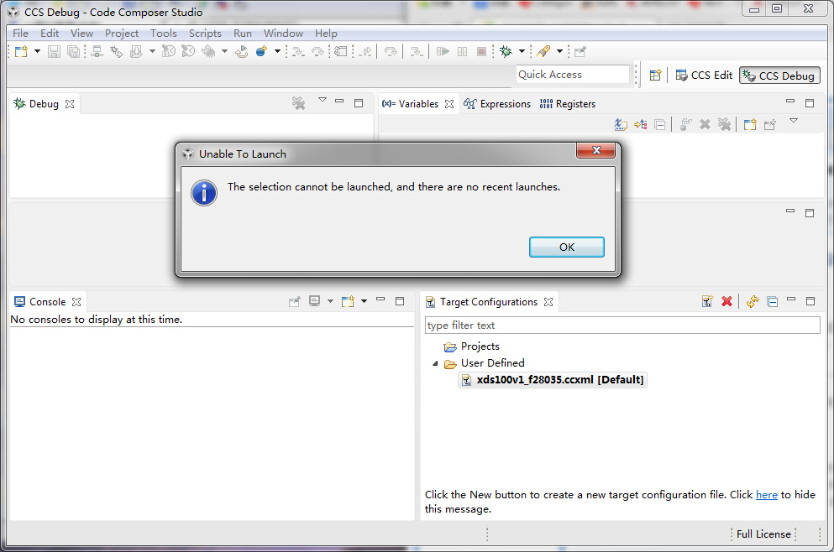The width and height of the screenshot is (834, 552).
Task: Click OK in Unable To Launch dialog
Action: tap(566, 247)
